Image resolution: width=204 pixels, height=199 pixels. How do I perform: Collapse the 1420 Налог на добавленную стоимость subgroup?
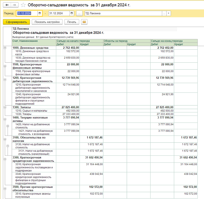(8, 126)
